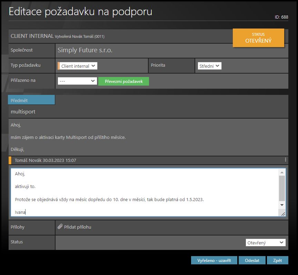Go back using the Zpět button

point(277,260)
